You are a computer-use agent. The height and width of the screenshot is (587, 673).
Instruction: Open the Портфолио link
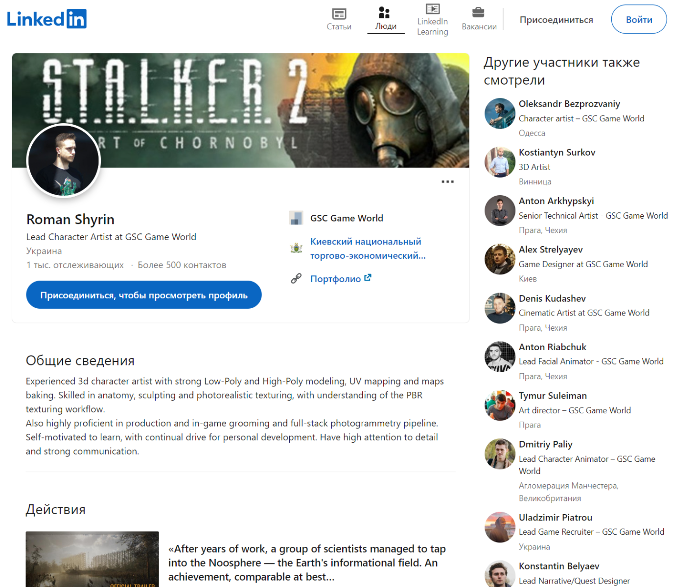pos(336,279)
